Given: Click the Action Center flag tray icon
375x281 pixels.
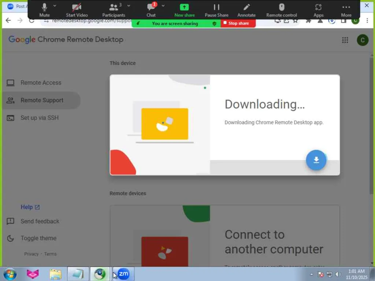Looking at the screenshot, I should click(x=321, y=274).
